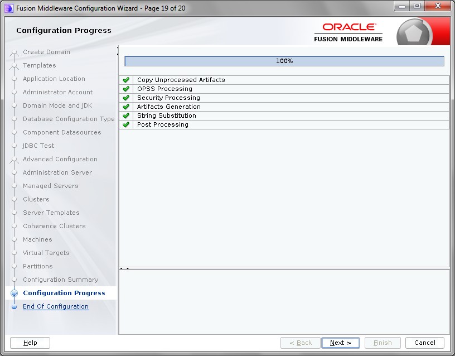Click the Partitions step

(x=38, y=266)
